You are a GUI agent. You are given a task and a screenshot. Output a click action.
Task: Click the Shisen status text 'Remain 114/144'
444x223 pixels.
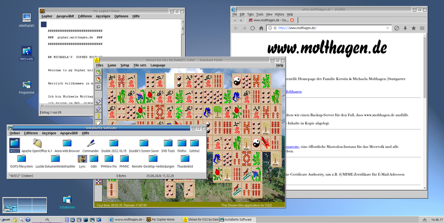tap(135, 205)
